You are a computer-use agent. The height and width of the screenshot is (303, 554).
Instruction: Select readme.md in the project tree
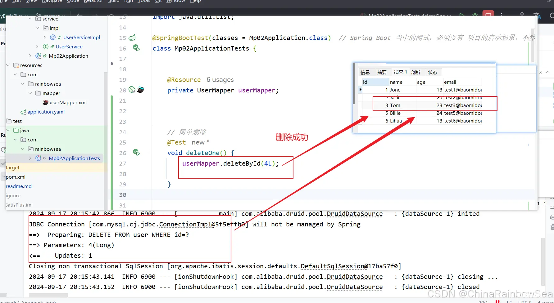pyautogui.click(x=19, y=186)
